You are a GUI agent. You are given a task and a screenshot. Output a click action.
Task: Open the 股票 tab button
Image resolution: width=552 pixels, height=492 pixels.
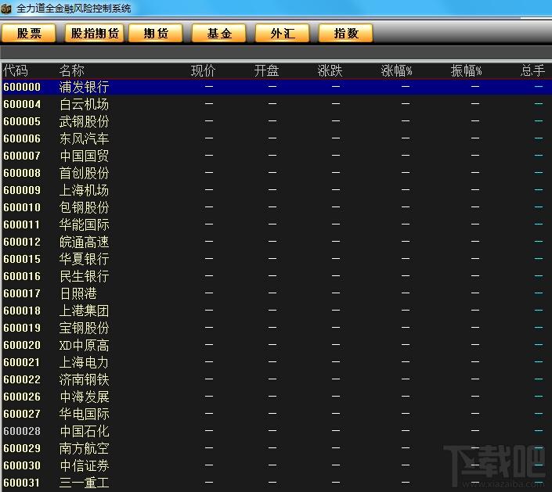pos(28,34)
